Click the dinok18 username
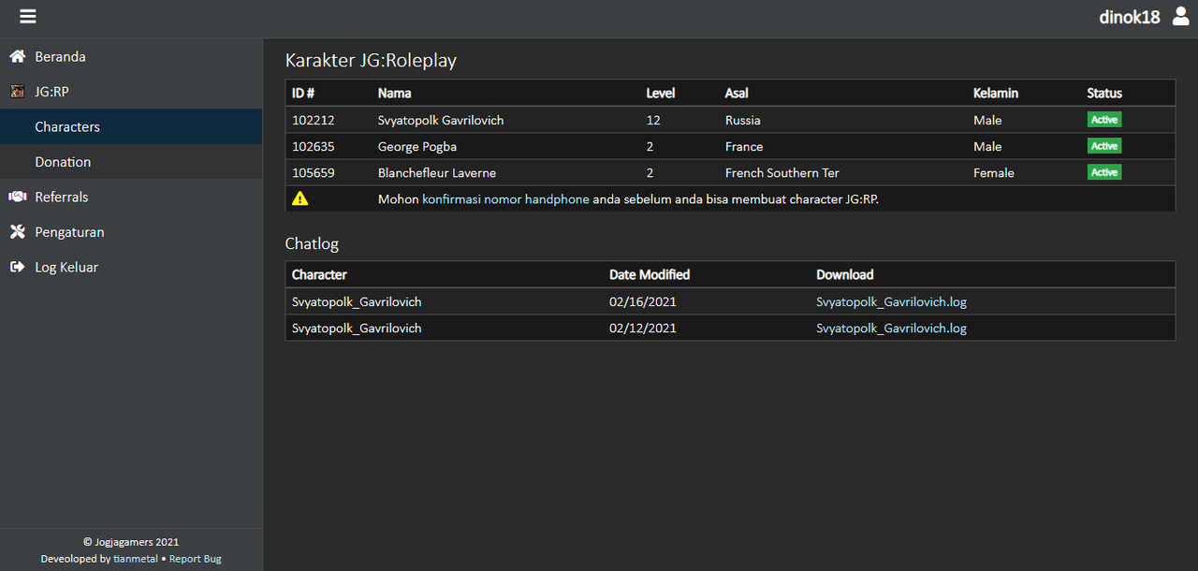1198x571 pixels. coord(1130,17)
